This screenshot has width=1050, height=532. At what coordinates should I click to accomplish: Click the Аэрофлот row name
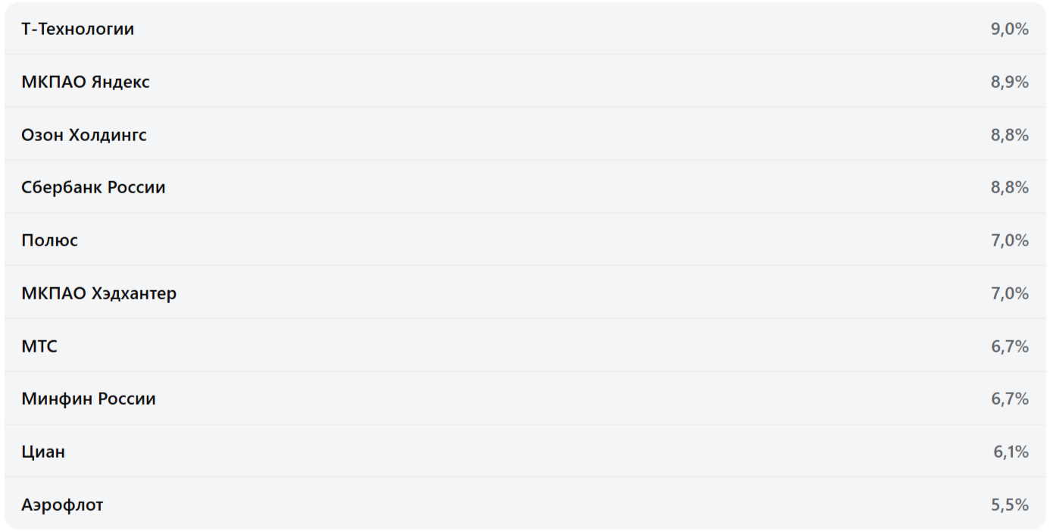pos(62,505)
